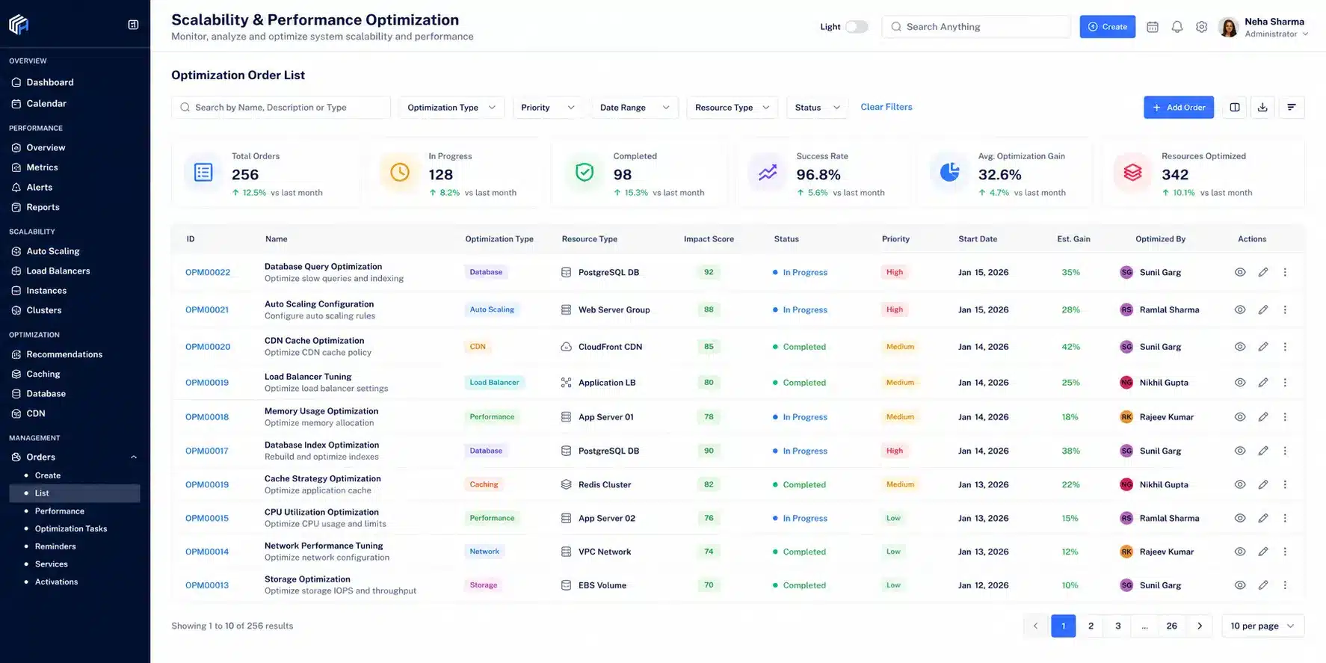The width and height of the screenshot is (1326, 663).
Task: Sort by Impact Score column header
Action: coord(709,239)
